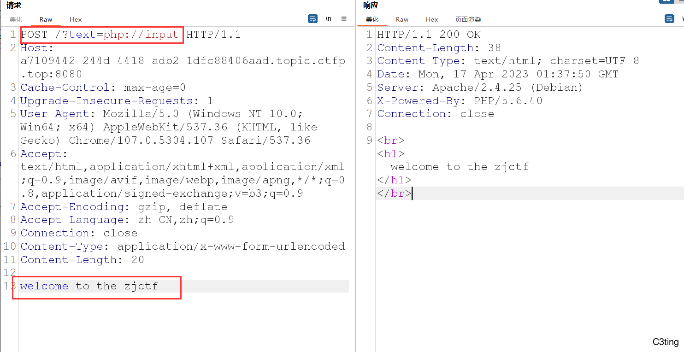Toggle word wrap in the response panel

[669, 19]
